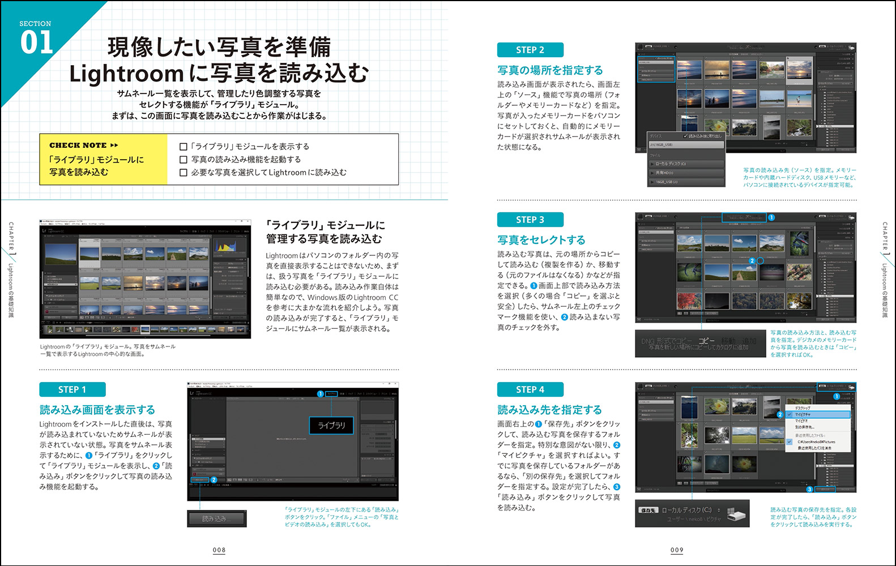Image resolution: width=896 pixels, height=566 pixels.
Task: Click the blue number 2 marker beside マイピクチャ
Action: pos(780,414)
